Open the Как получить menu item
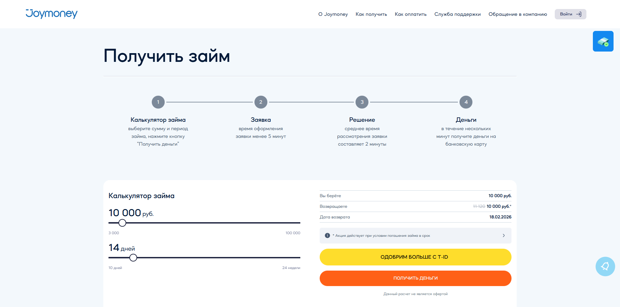The width and height of the screenshot is (620, 307). (371, 14)
